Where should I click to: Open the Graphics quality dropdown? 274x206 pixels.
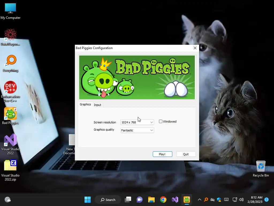tap(137, 130)
